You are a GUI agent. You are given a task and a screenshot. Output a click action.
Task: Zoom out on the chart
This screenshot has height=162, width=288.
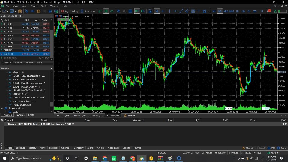click(124, 11)
